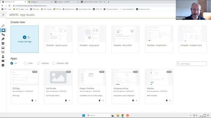Go back with browser back arrow
The height and width of the screenshot is (118, 211).
(2, 6)
